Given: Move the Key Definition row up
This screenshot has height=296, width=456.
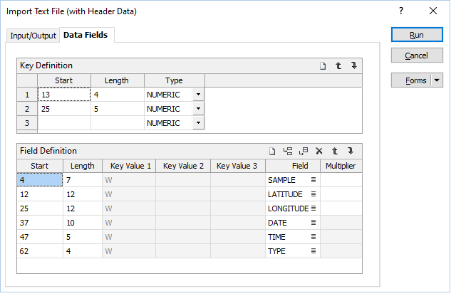Looking at the screenshot, I should [338, 66].
